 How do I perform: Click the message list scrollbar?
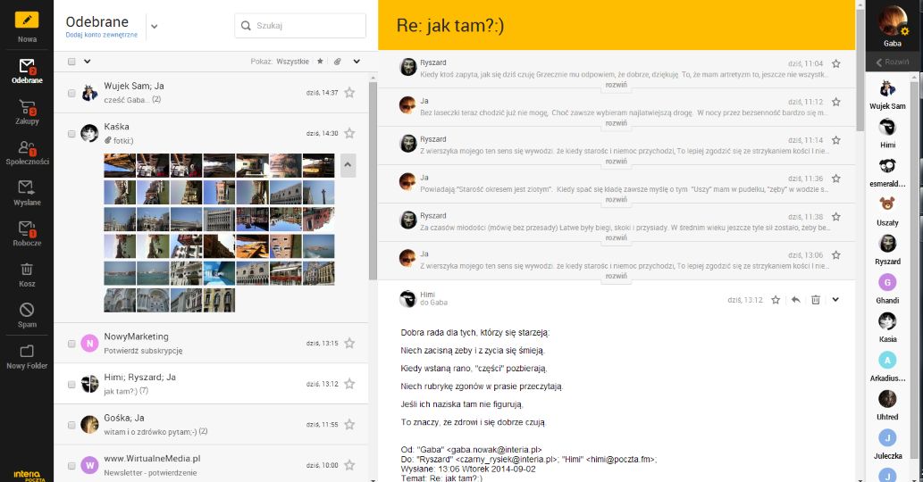pos(373,181)
